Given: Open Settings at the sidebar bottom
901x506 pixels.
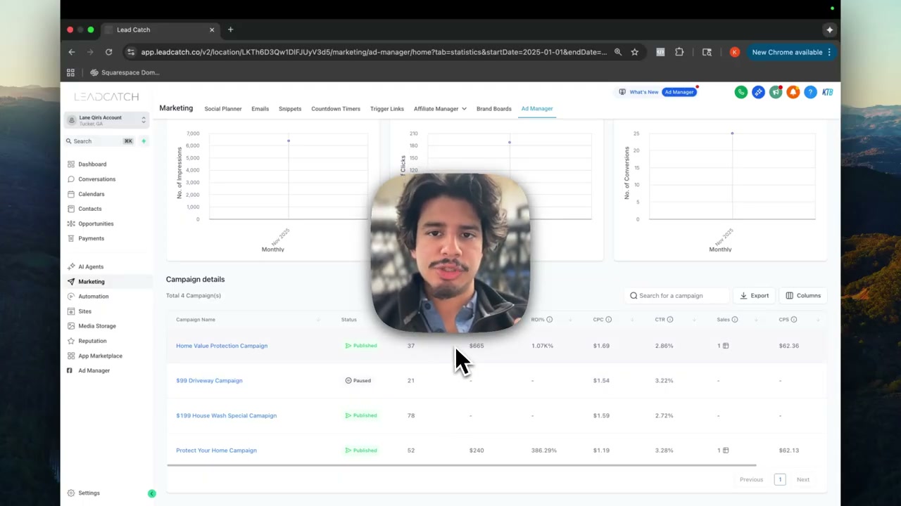Looking at the screenshot, I should pyautogui.click(x=89, y=493).
